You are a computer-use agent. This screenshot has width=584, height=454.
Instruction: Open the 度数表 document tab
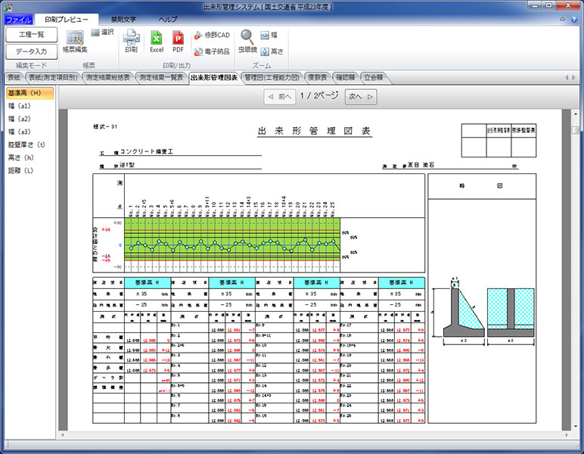pyautogui.click(x=317, y=77)
